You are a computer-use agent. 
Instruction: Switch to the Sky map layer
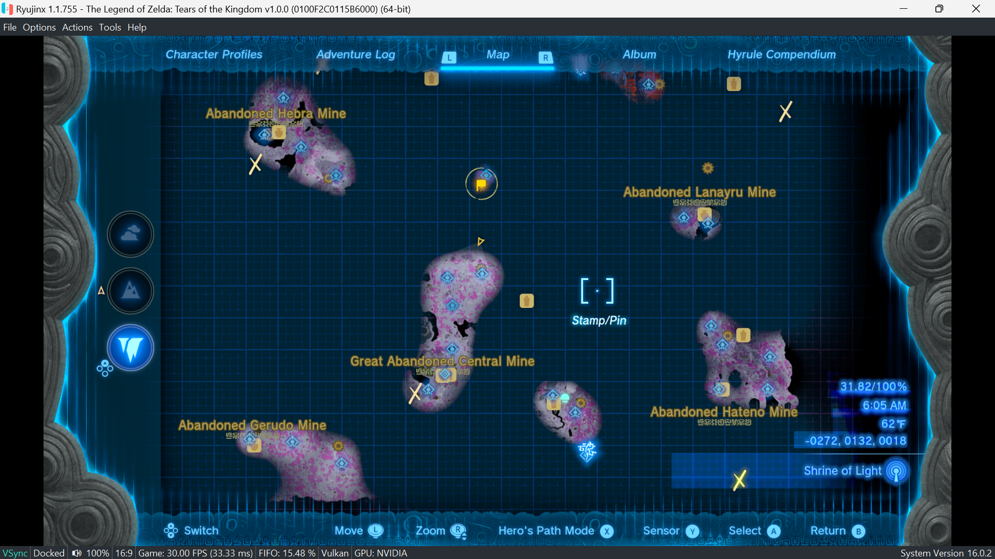[131, 234]
